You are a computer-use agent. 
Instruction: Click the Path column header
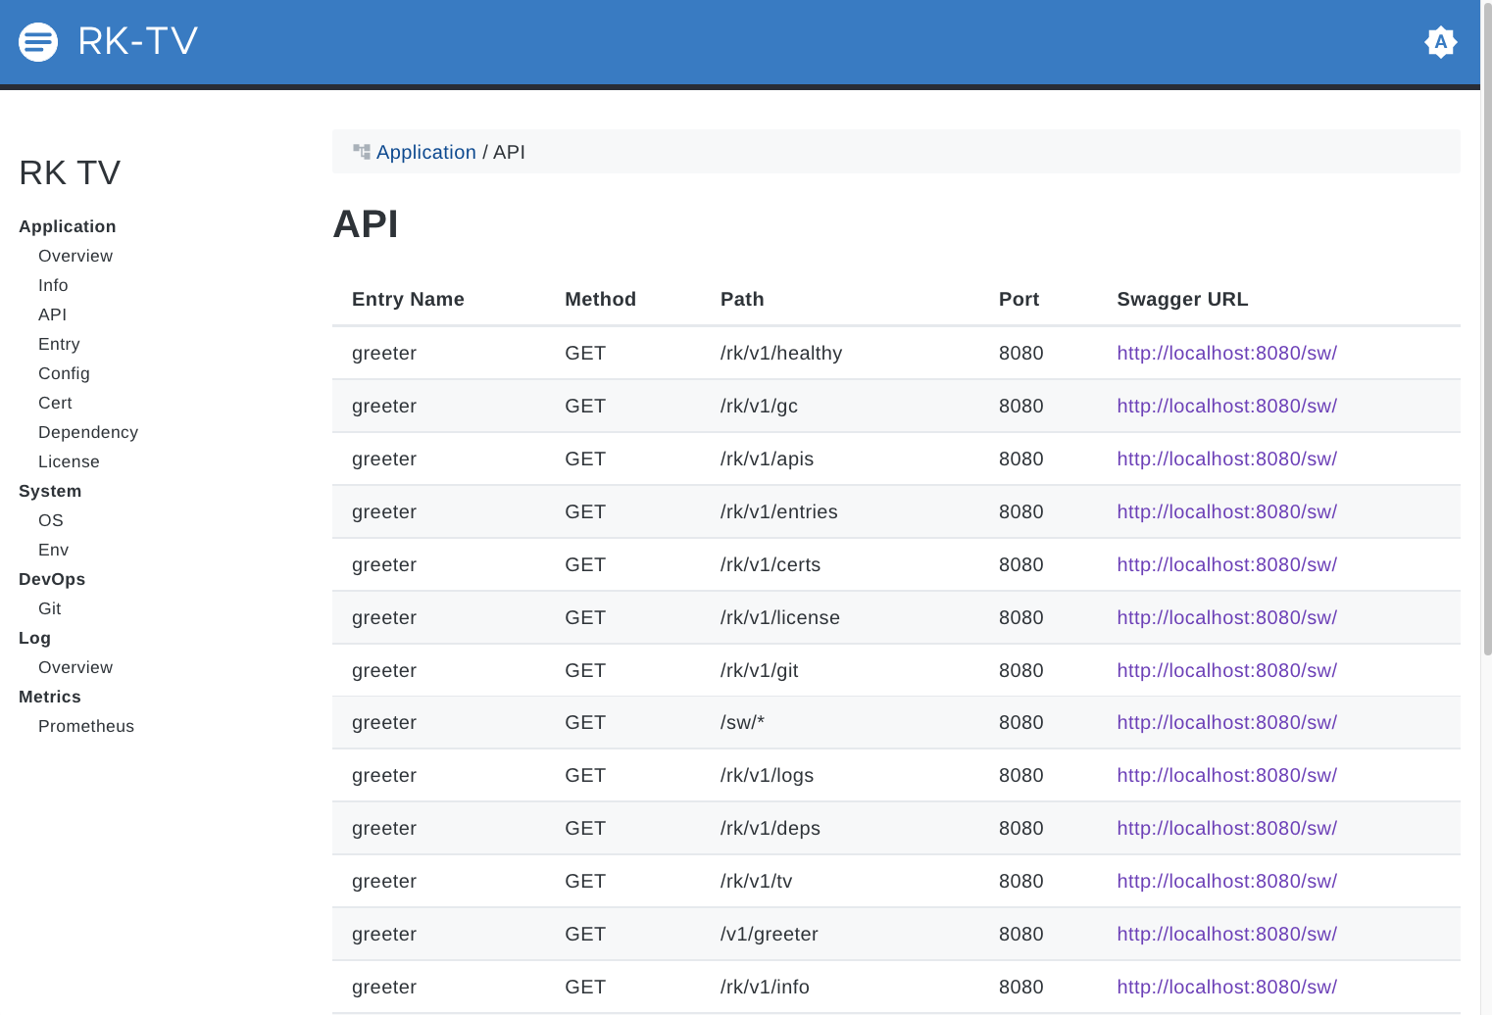point(742,299)
